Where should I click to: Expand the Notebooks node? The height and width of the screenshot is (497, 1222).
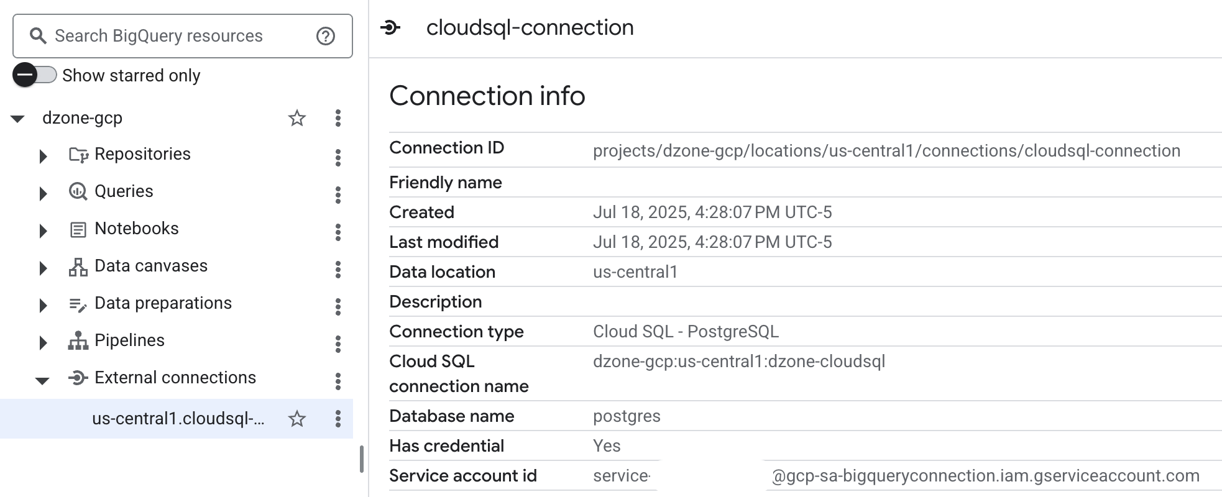43,231
